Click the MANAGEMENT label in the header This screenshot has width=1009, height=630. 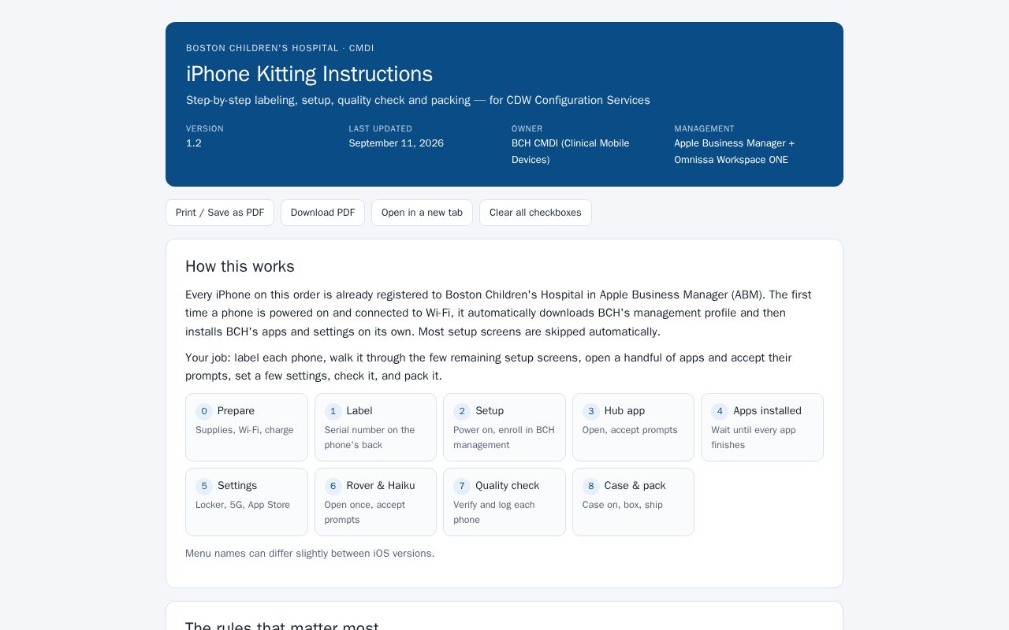pyautogui.click(x=704, y=128)
